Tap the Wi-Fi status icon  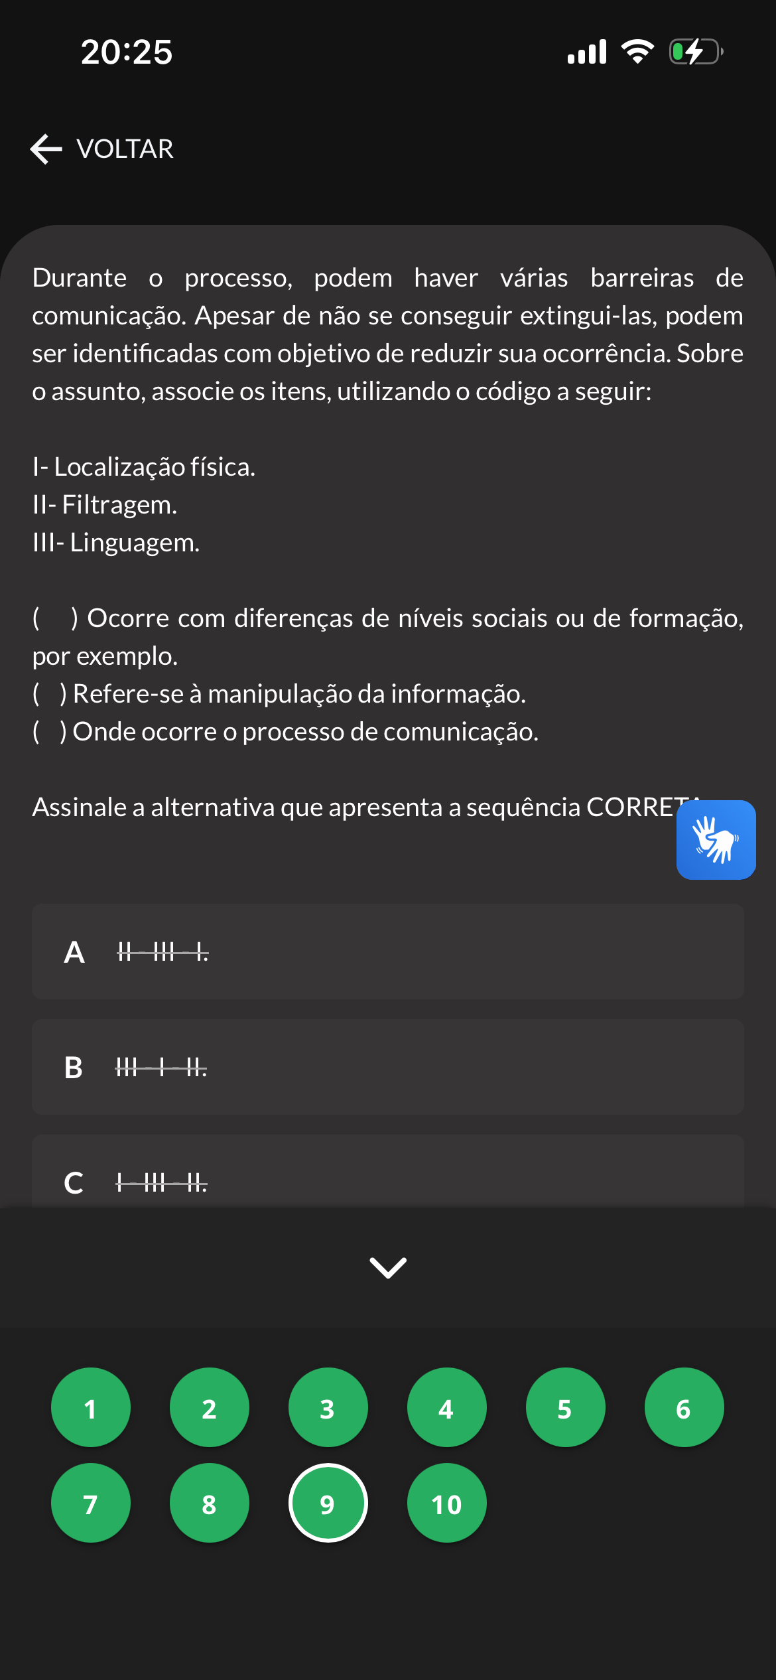tap(637, 52)
